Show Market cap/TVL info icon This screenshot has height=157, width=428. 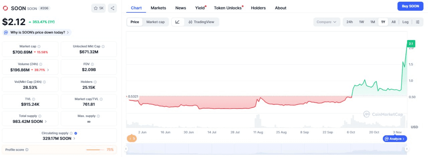(101, 99)
